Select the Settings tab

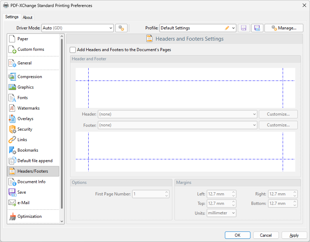[12, 17]
